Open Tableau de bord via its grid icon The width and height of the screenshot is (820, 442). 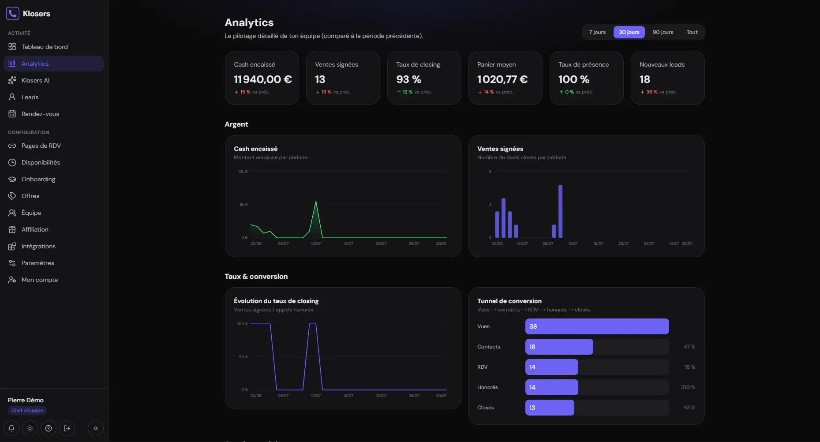click(12, 47)
